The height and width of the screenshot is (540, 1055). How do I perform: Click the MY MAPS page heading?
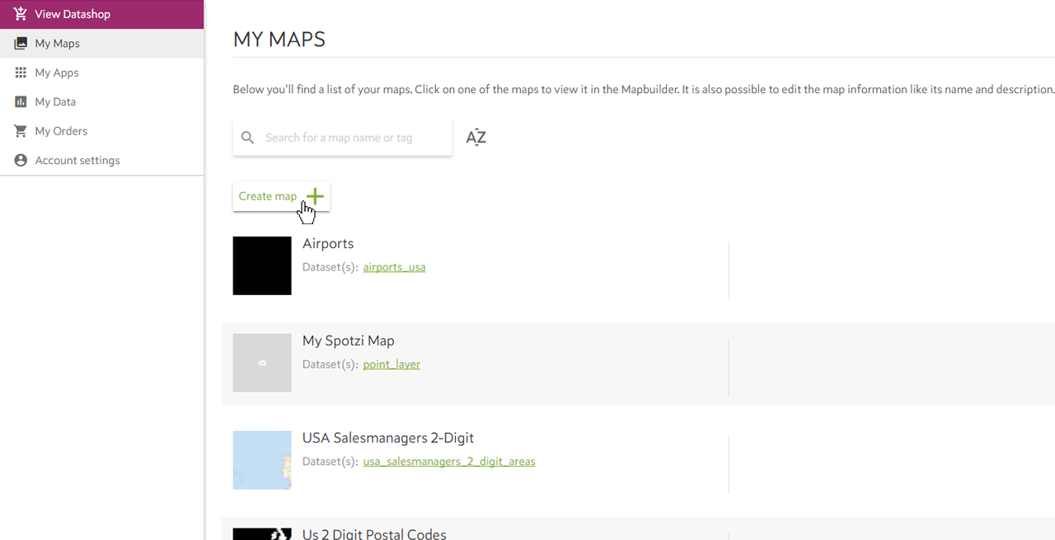pos(279,40)
